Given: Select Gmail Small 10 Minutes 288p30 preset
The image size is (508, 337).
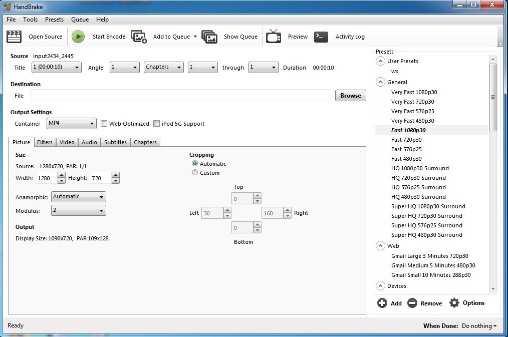Looking at the screenshot, I should pos(431,275).
